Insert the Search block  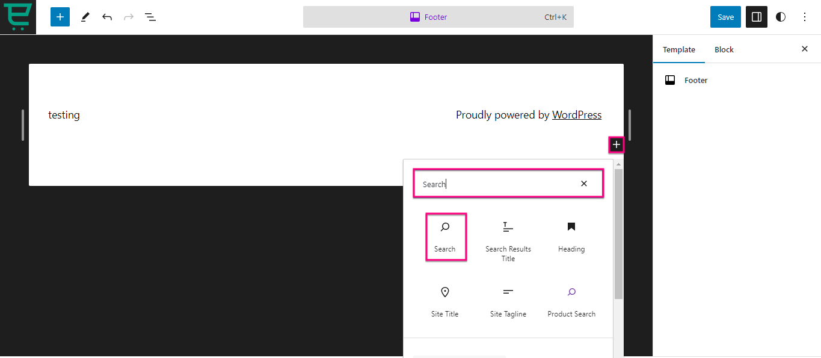click(x=445, y=236)
